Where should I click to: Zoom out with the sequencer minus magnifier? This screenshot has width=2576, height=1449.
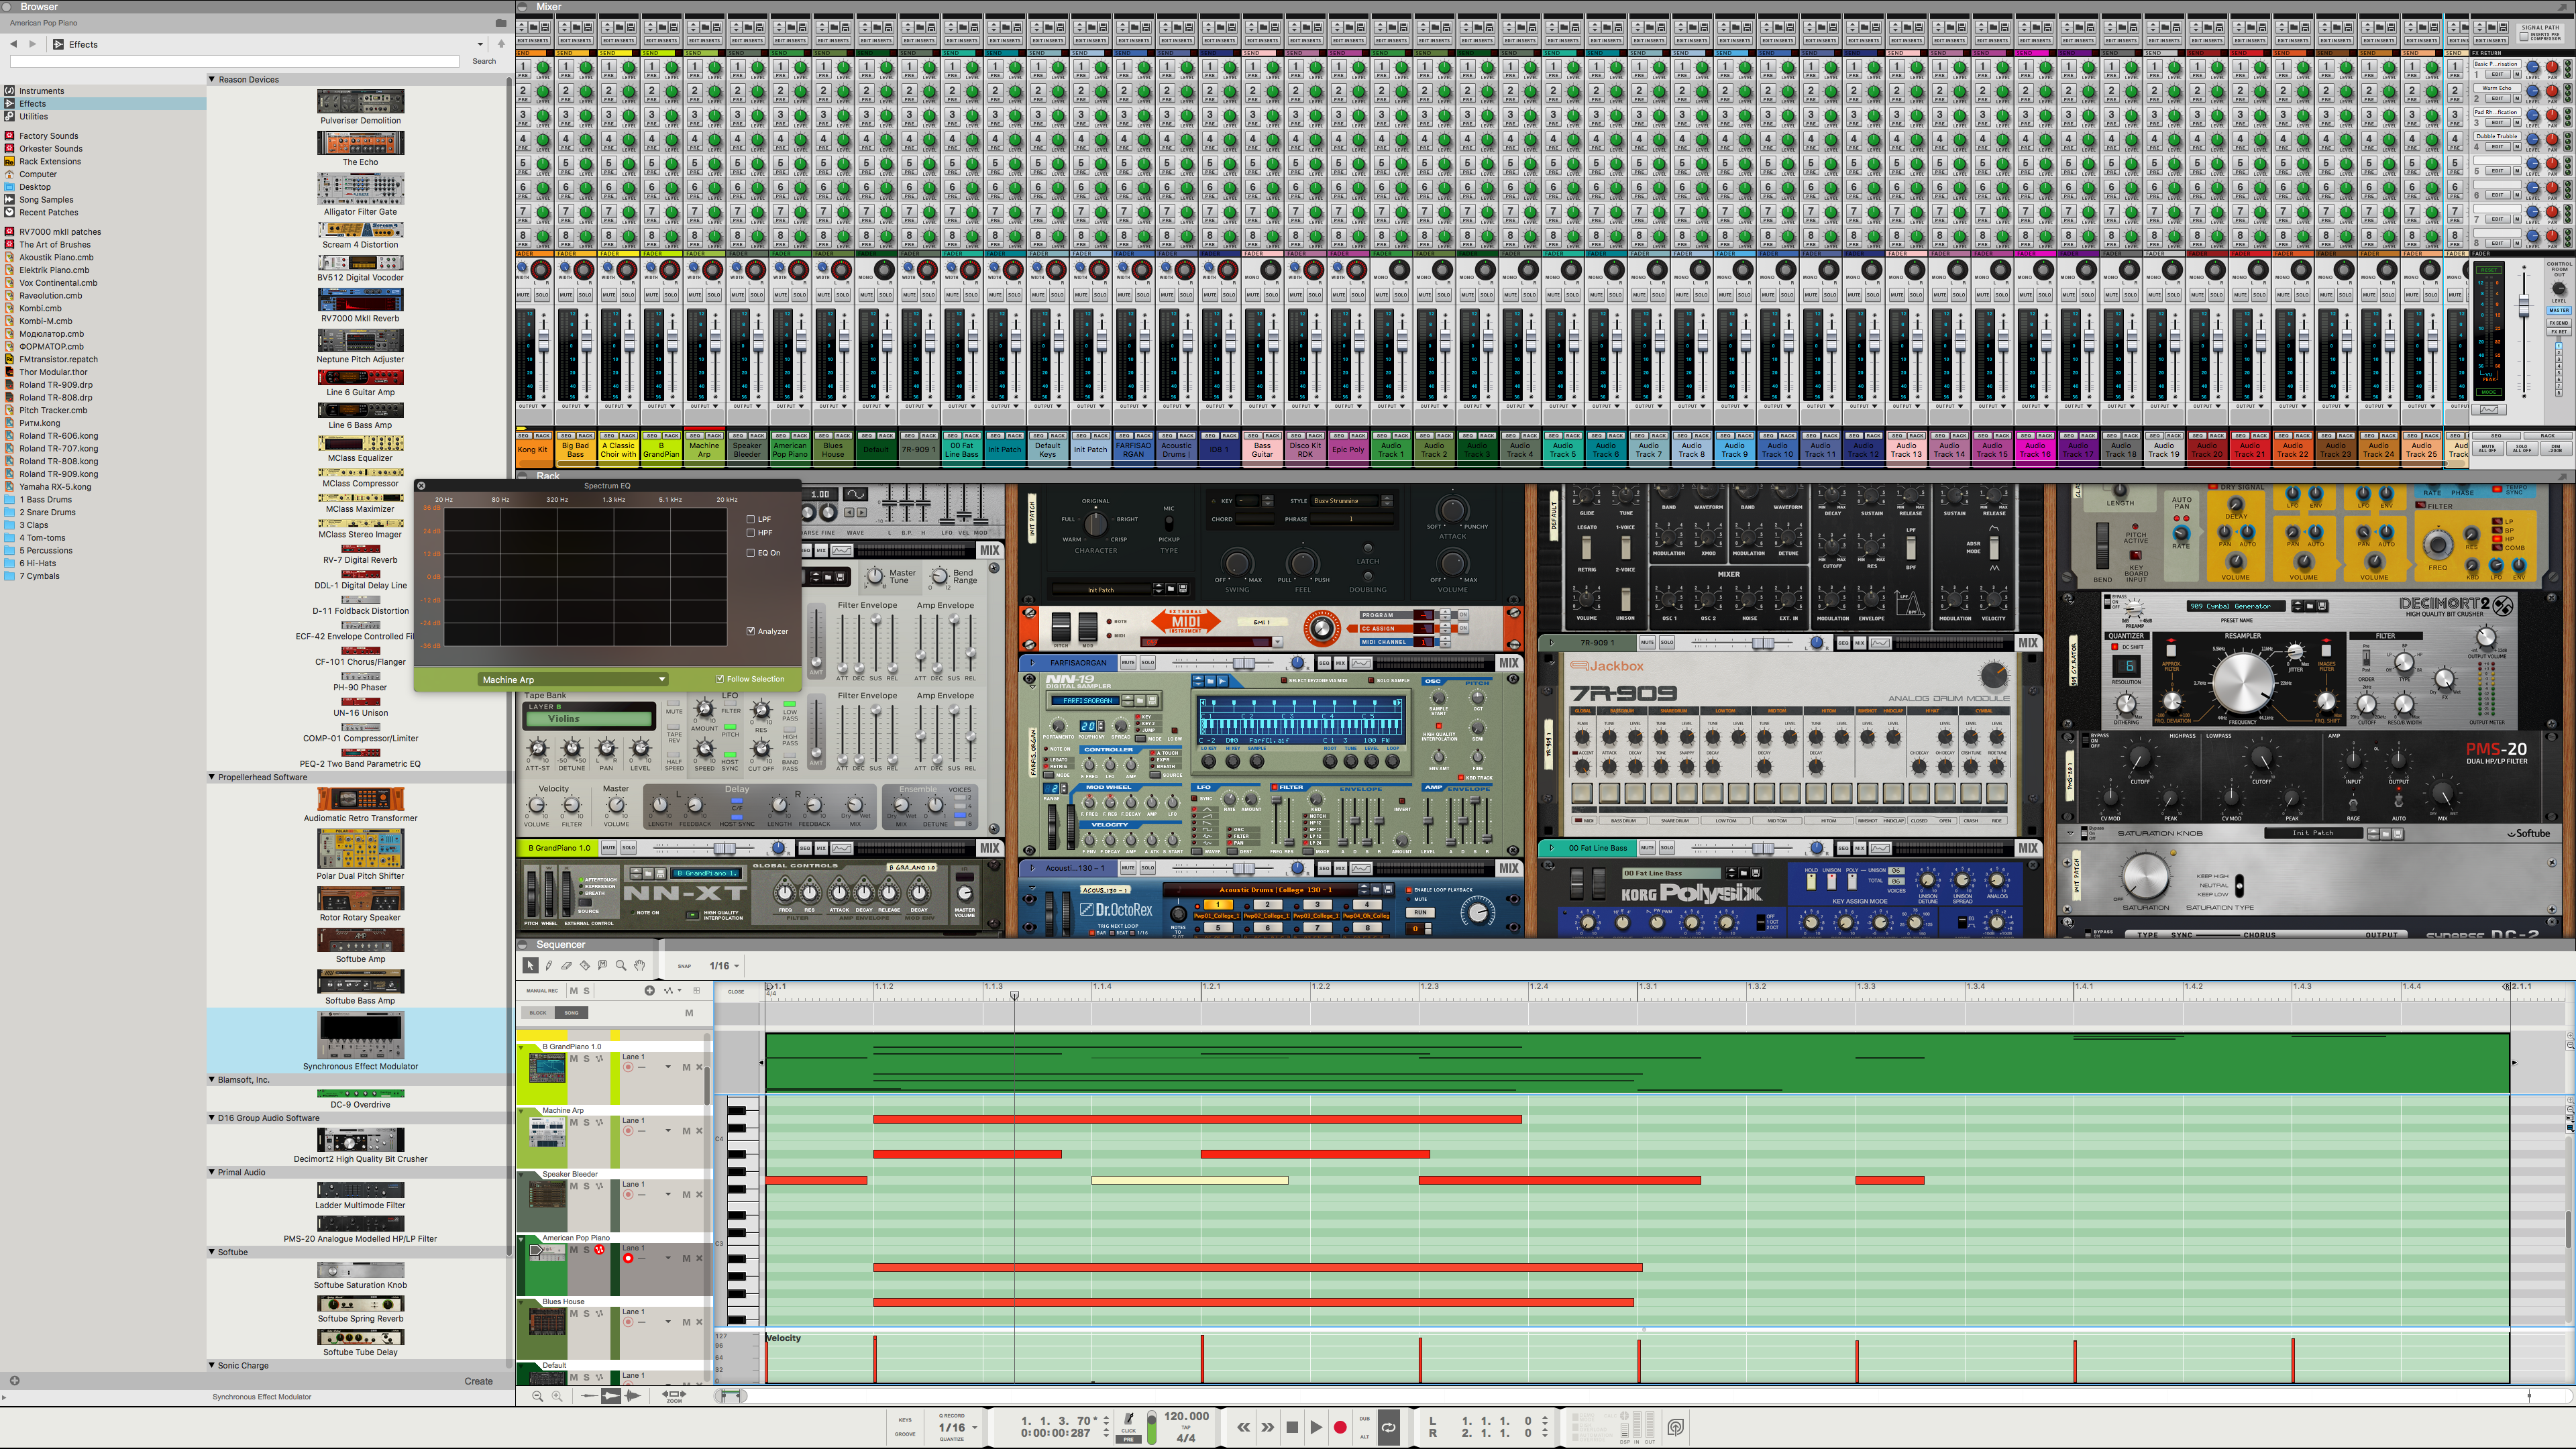(x=538, y=1396)
